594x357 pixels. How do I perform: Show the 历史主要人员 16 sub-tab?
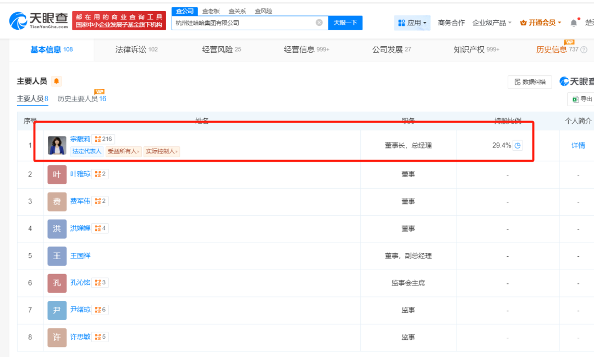click(82, 98)
